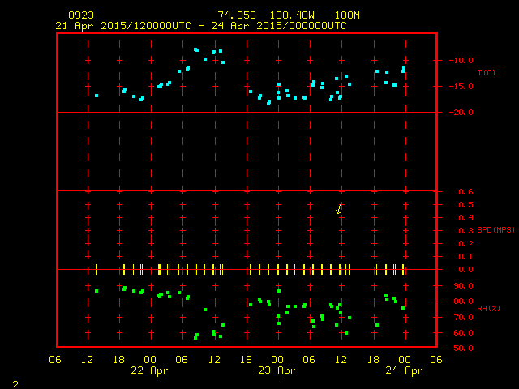
Task: Select the 23 Apr date label
Action: 277,370
